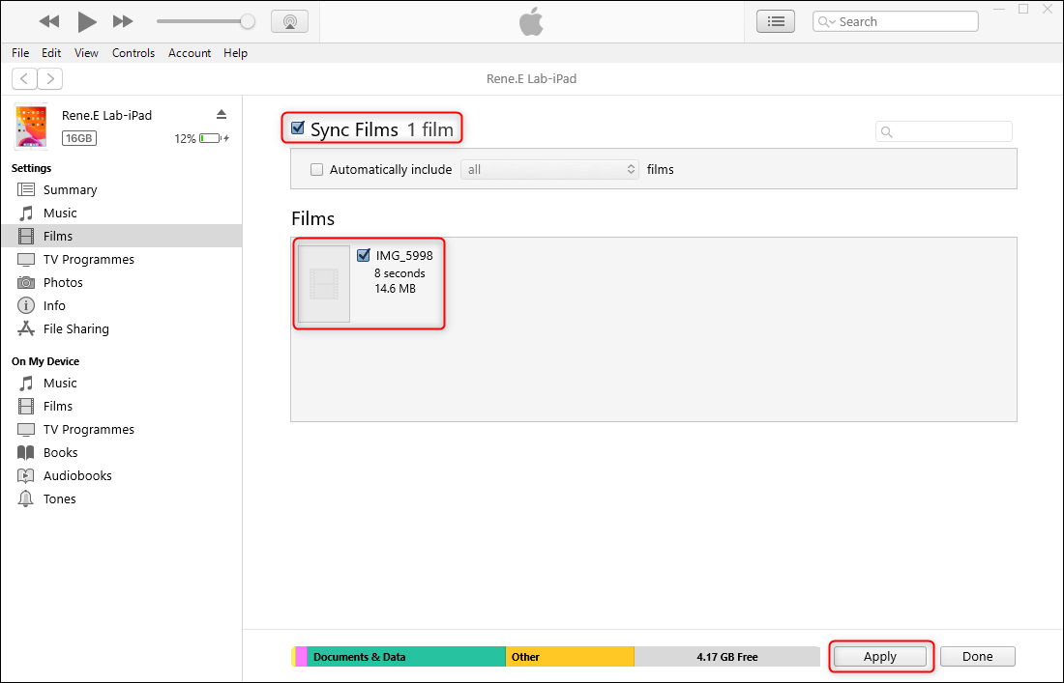Open the File menu

click(20, 53)
